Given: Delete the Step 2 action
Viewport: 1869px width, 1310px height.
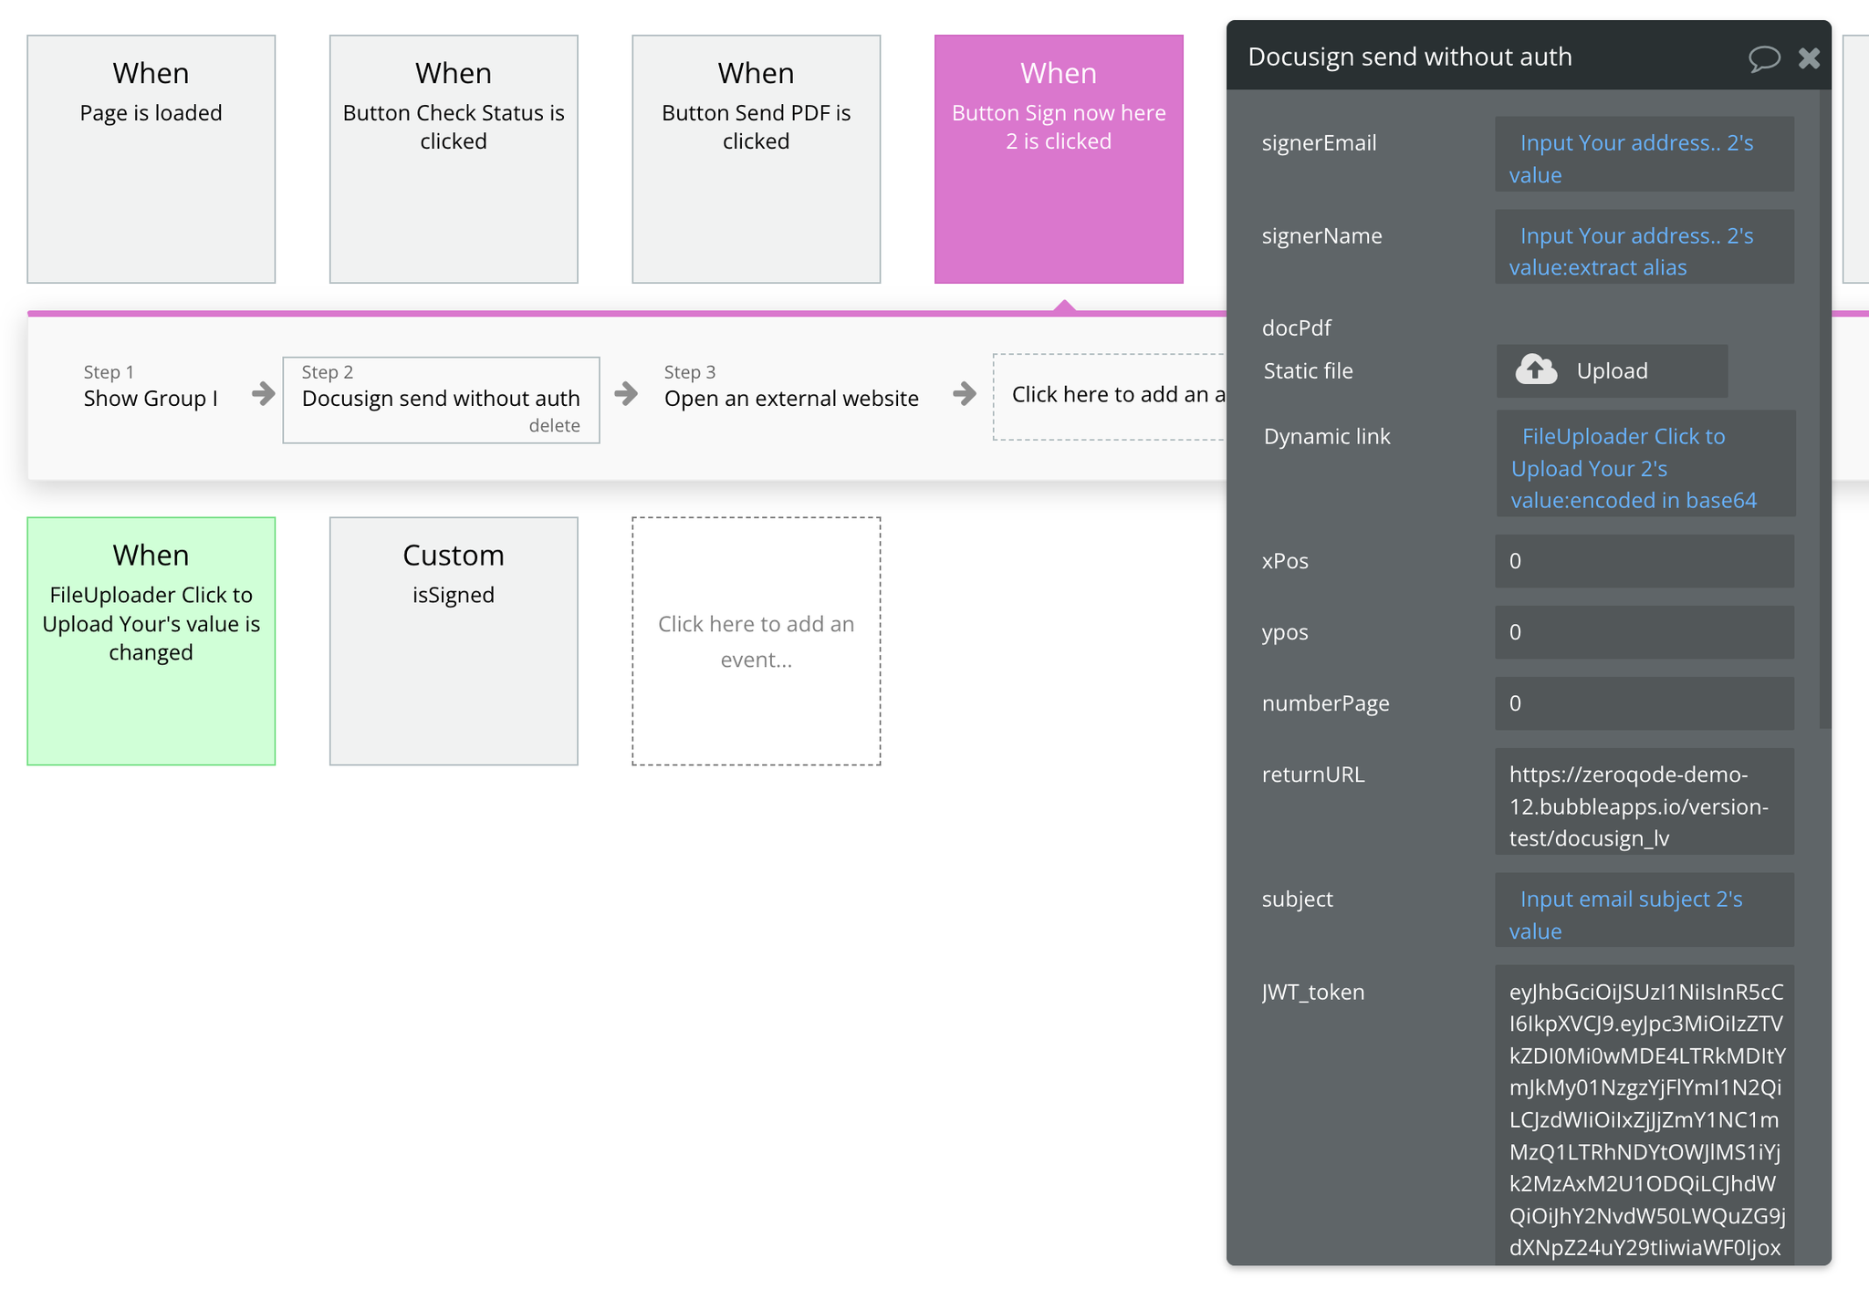Looking at the screenshot, I should coord(554,426).
